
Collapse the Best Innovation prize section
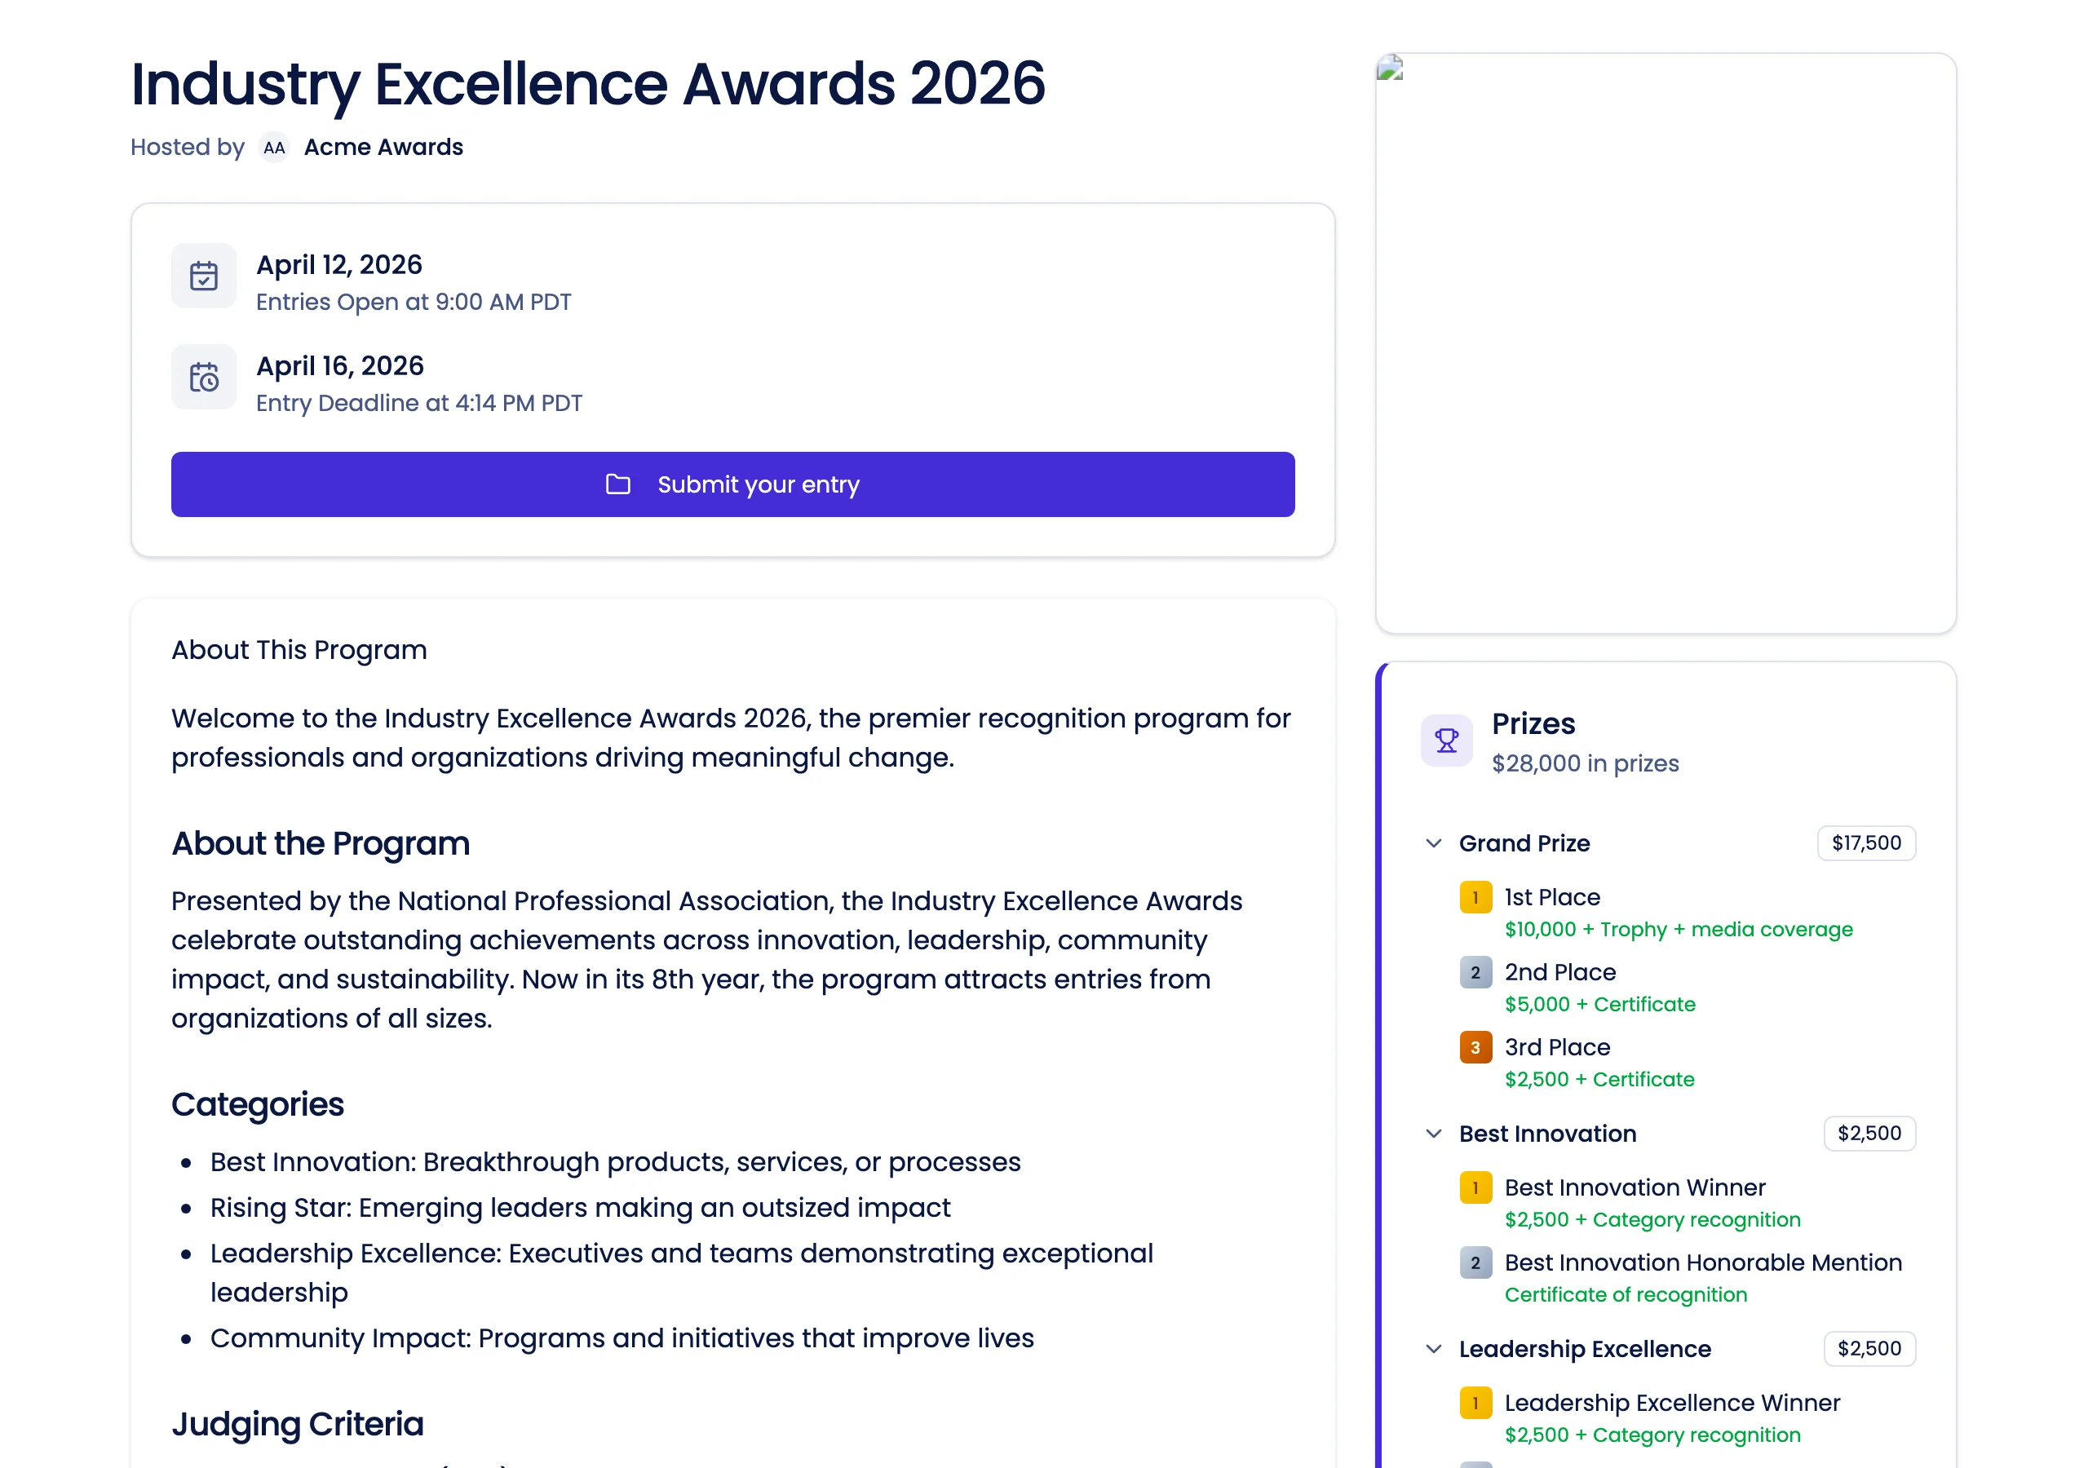(1434, 1134)
